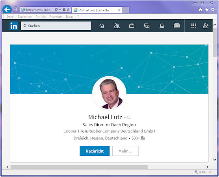Open the Favorites star icon
Screen dimensions: 219x177
tap(207, 9)
